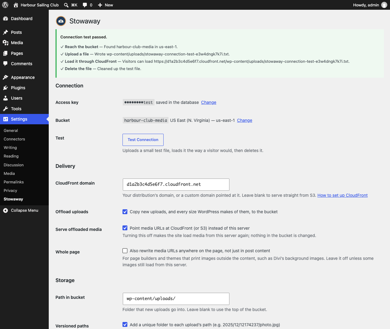The image size is (390, 329).
Task: Click the WordPress logo icon
Action: click(5, 5)
